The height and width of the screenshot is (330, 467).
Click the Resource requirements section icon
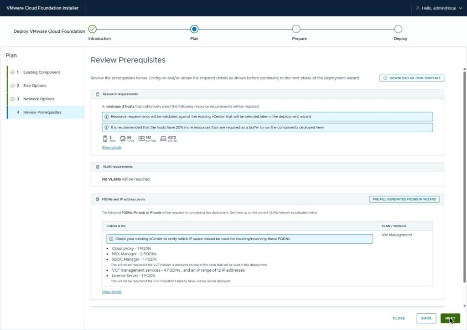pyautogui.click(x=98, y=94)
